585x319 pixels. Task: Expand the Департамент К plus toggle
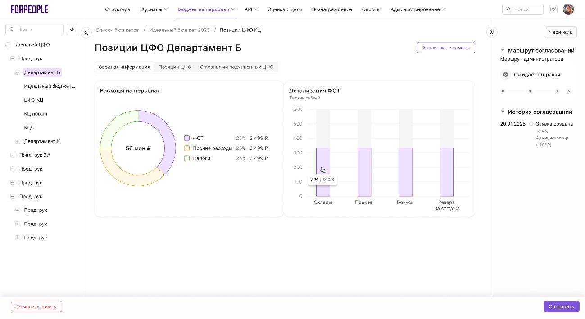[18, 141]
